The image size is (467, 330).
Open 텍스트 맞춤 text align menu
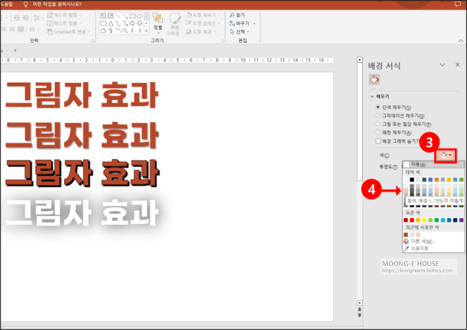coord(64,23)
